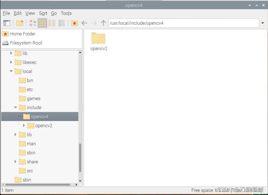Screen dimensions: 268x195
Task: Expand the opencv2 tree node
Action: (x=24, y=126)
